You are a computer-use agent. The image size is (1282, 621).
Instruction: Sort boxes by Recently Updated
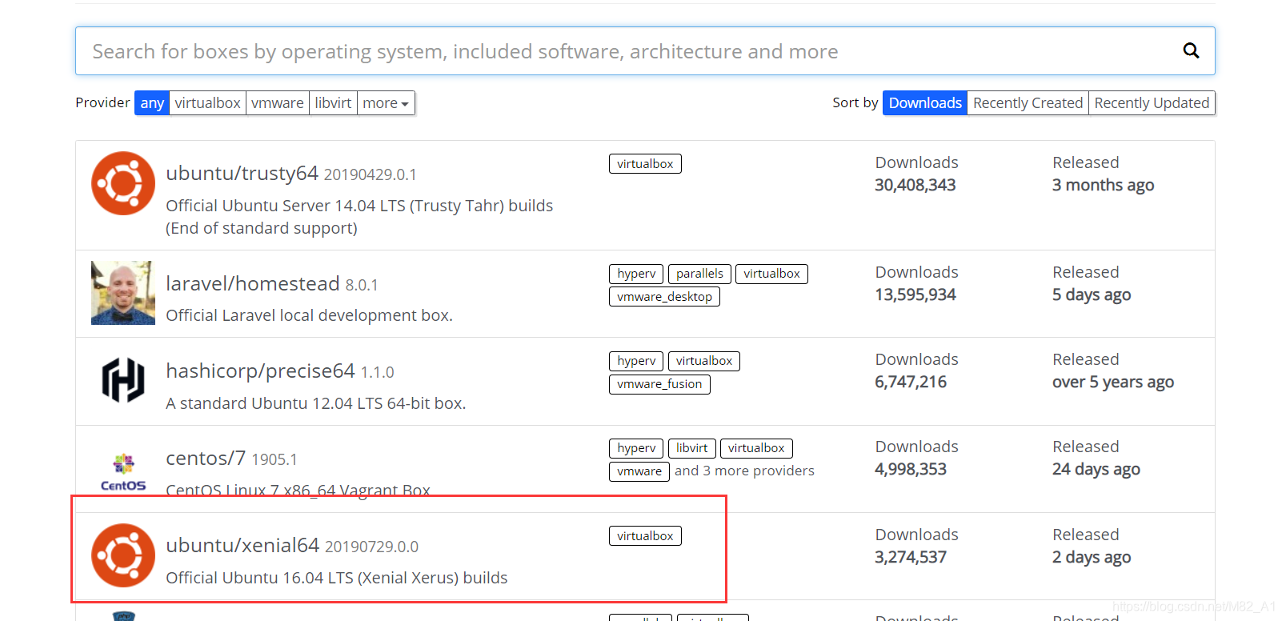tap(1152, 103)
